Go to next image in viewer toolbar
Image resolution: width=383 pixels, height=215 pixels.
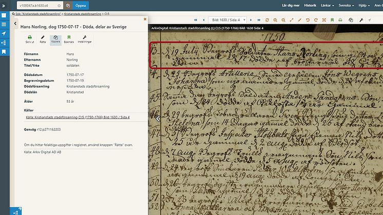(x=251, y=20)
